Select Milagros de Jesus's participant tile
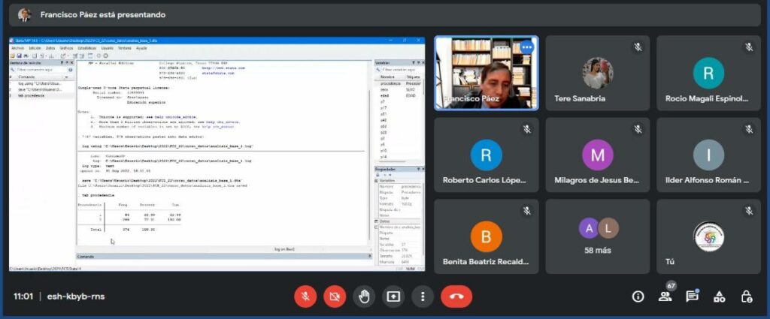Image resolution: width=770 pixels, height=319 pixels. pyautogui.click(x=598, y=155)
